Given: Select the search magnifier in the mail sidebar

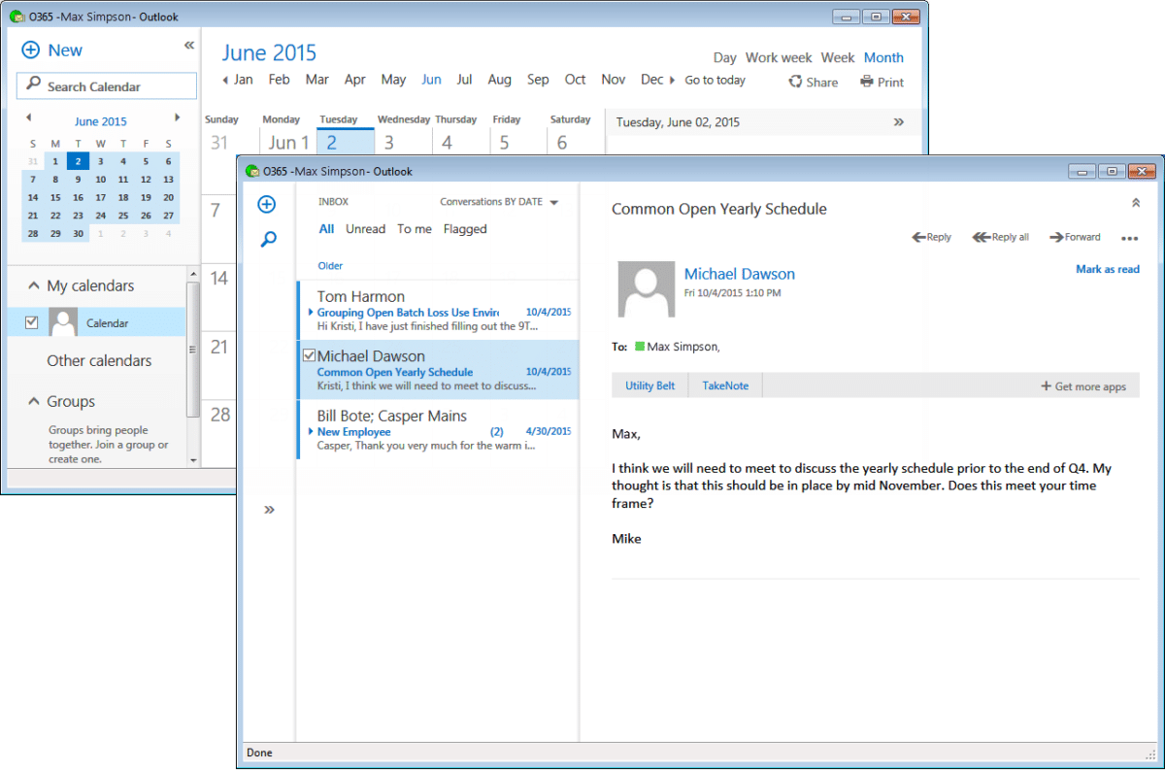Looking at the screenshot, I should [x=267, y=239].
